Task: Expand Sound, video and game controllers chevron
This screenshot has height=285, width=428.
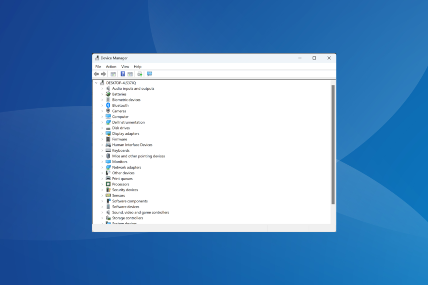Action: pyautogui.click(x=102, y=213)
